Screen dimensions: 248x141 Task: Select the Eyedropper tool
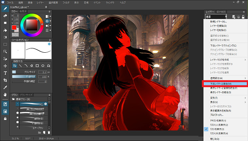[5, 88]
